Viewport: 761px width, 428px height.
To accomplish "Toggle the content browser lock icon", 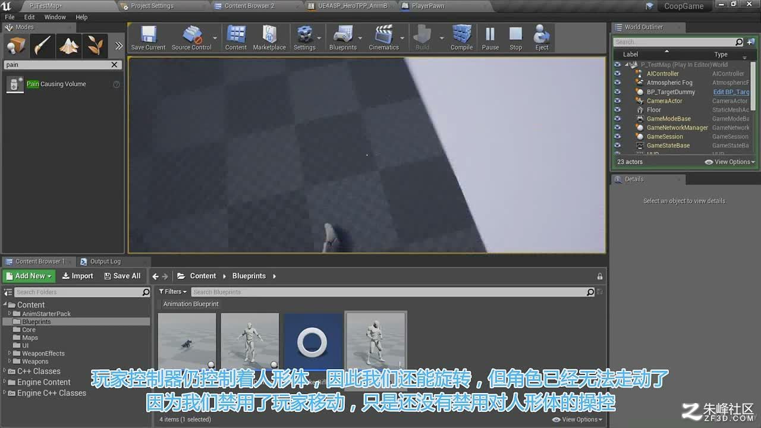I will (x=600, y=276).
